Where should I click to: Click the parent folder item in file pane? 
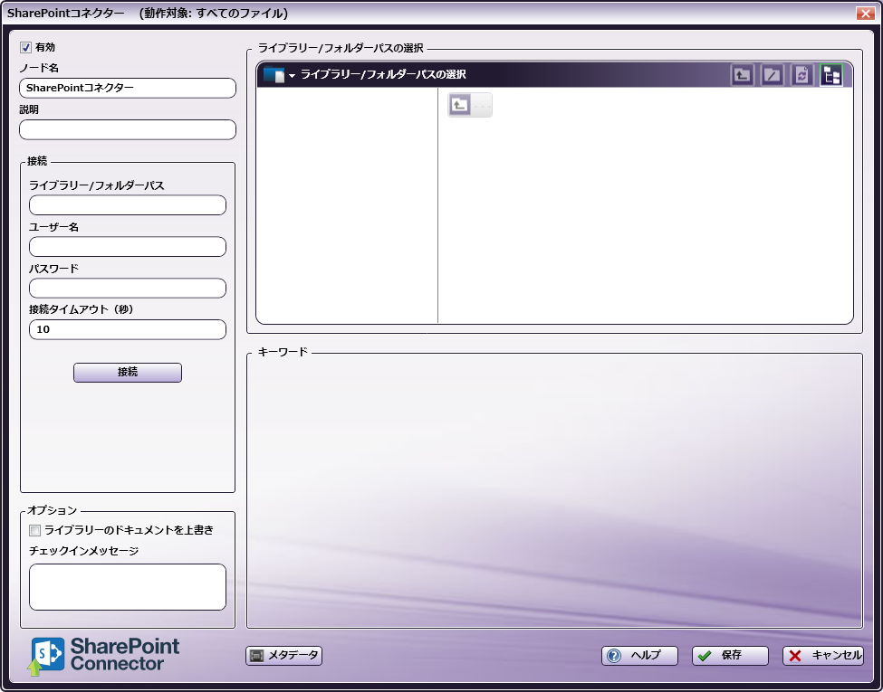click(x=470, y=105)
